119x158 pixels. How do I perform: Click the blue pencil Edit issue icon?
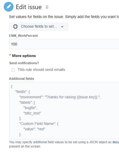tap(9, 7)
